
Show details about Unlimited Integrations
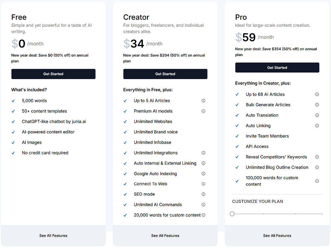click(203, 153)
